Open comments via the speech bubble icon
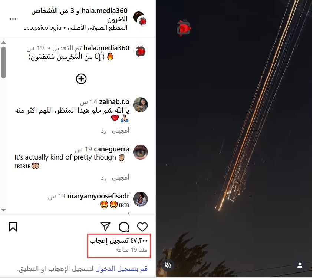The height and width of the screenshot is (278, 313). tap(124, 227)
